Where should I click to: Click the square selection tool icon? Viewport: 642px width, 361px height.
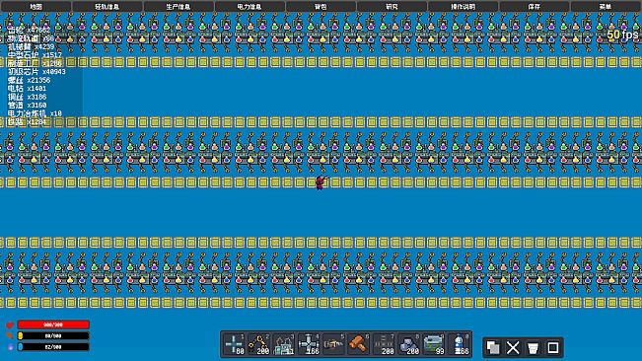pos(553,348)
